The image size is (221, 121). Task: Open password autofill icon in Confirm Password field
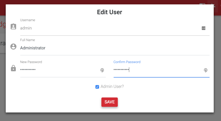[x=206, y=70]
